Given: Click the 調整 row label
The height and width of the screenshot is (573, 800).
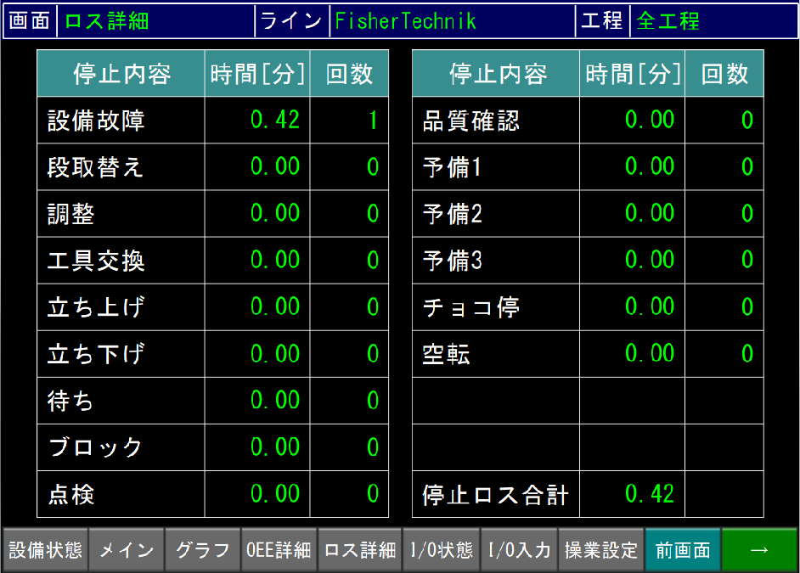Looking at the screenshot, I should (71, 214).
